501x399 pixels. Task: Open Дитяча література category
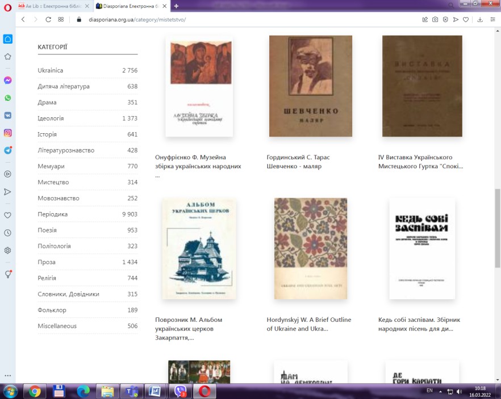[87, 86]
